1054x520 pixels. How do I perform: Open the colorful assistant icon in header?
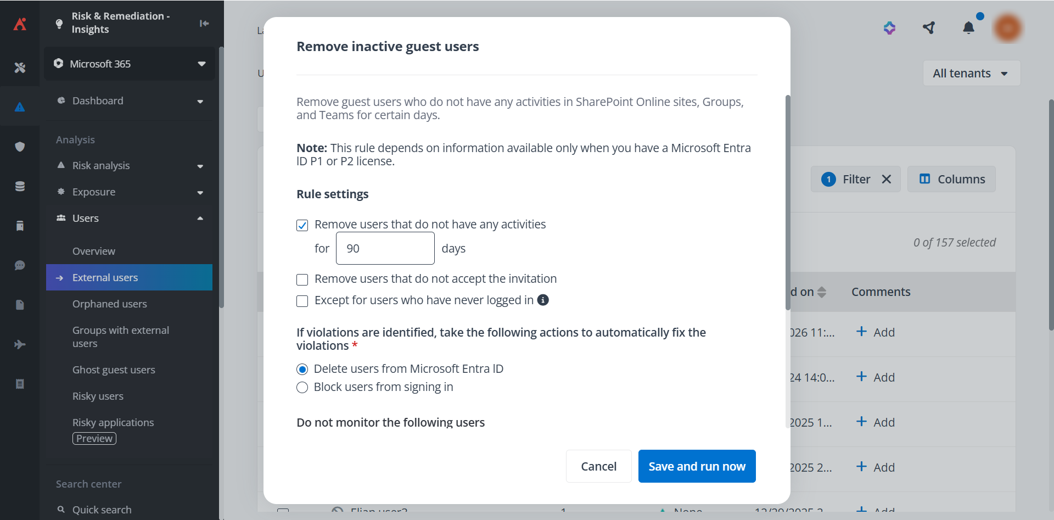(x=890, y=27)
